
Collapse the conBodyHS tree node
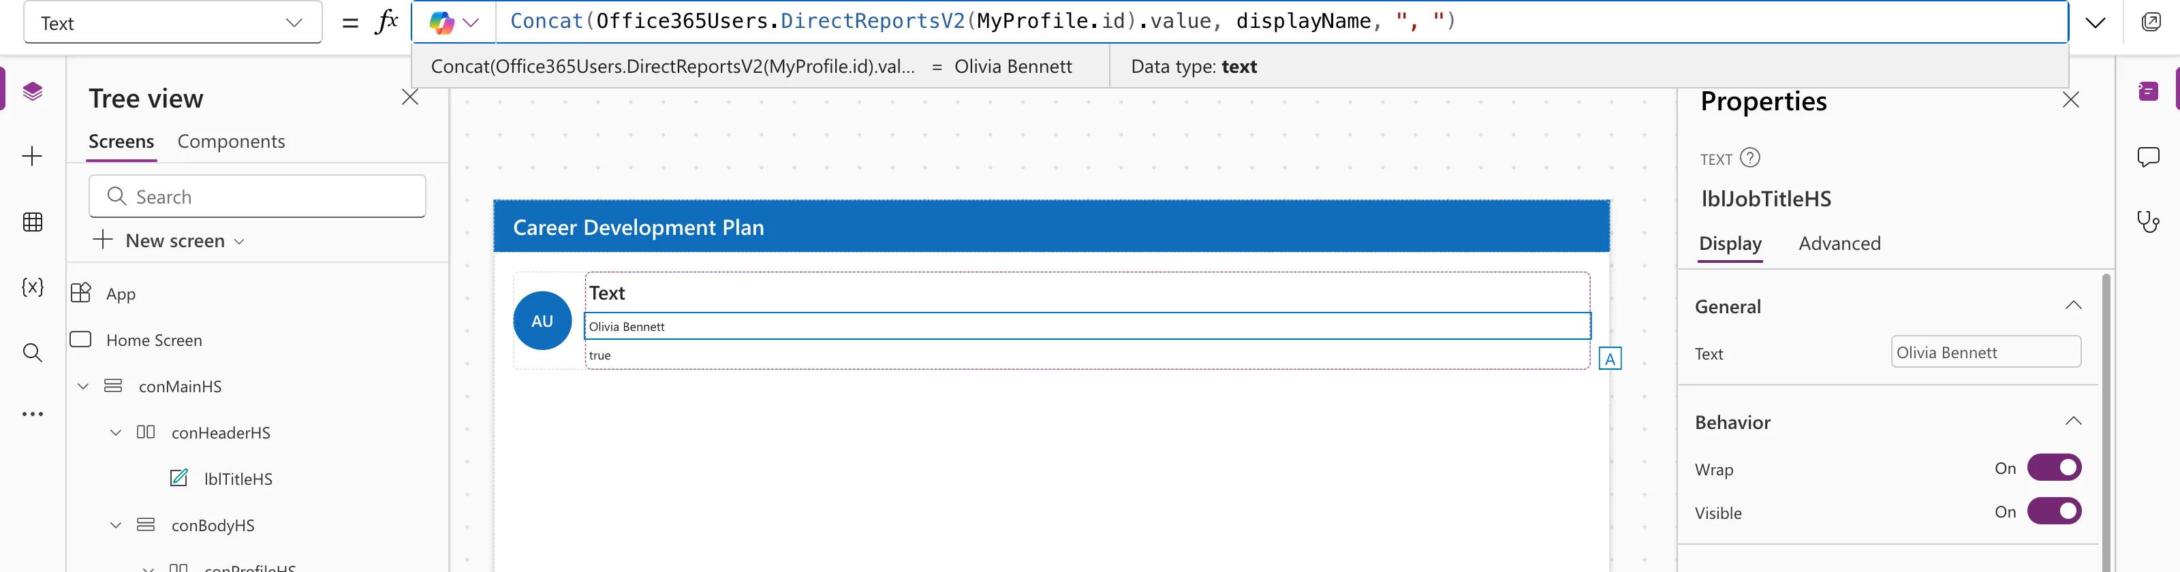coord(116,526)
